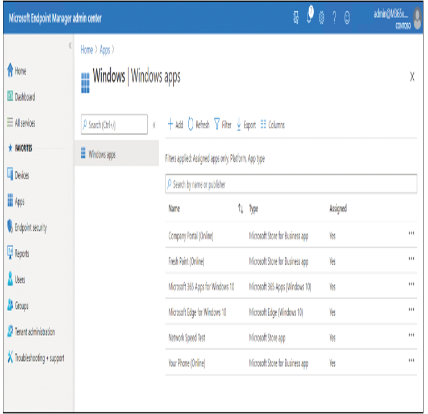Collapse the left navigation sidebar
428x414 pixels.
pyautogui.click(x=70, y=45)
